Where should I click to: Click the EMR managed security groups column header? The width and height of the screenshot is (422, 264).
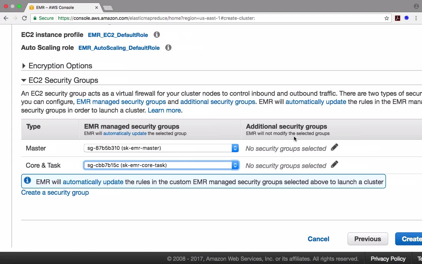pos(132,126)
